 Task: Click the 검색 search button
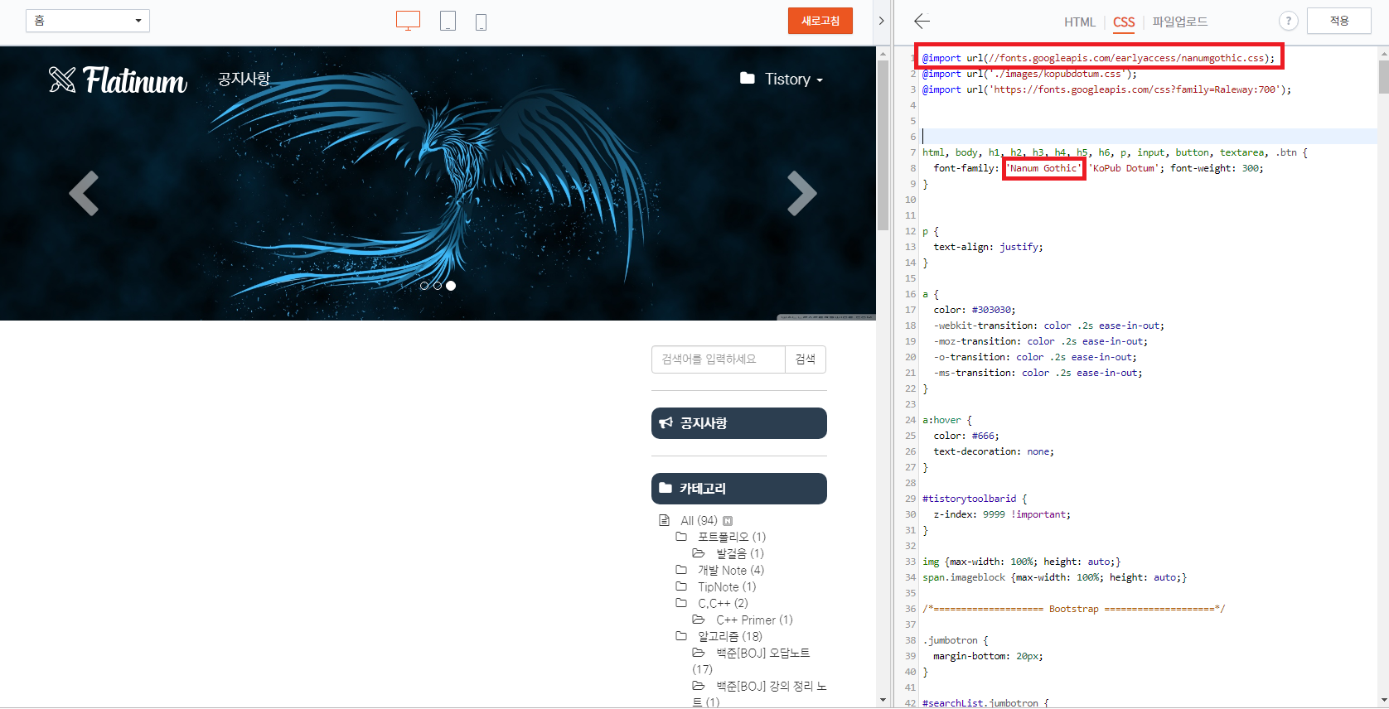[x=806, y=359]
